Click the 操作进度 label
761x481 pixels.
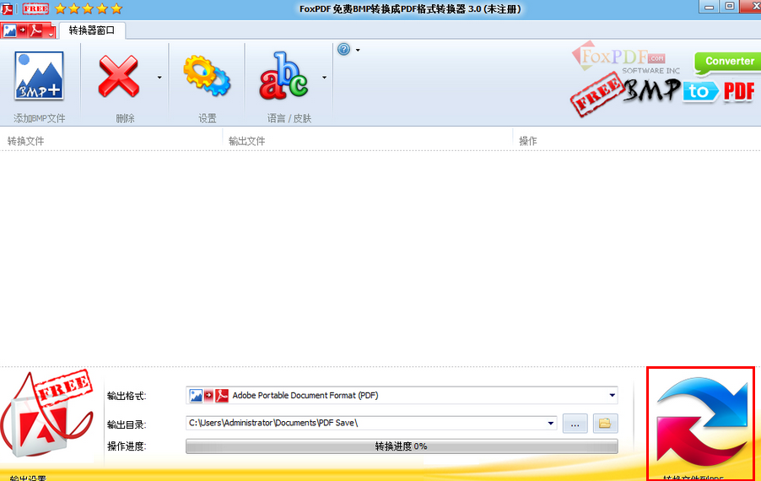(x=127, y=446)
